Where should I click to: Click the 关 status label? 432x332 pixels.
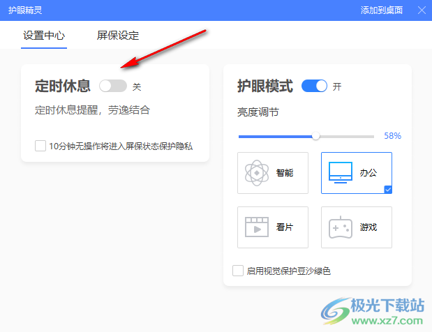point(137,86)
